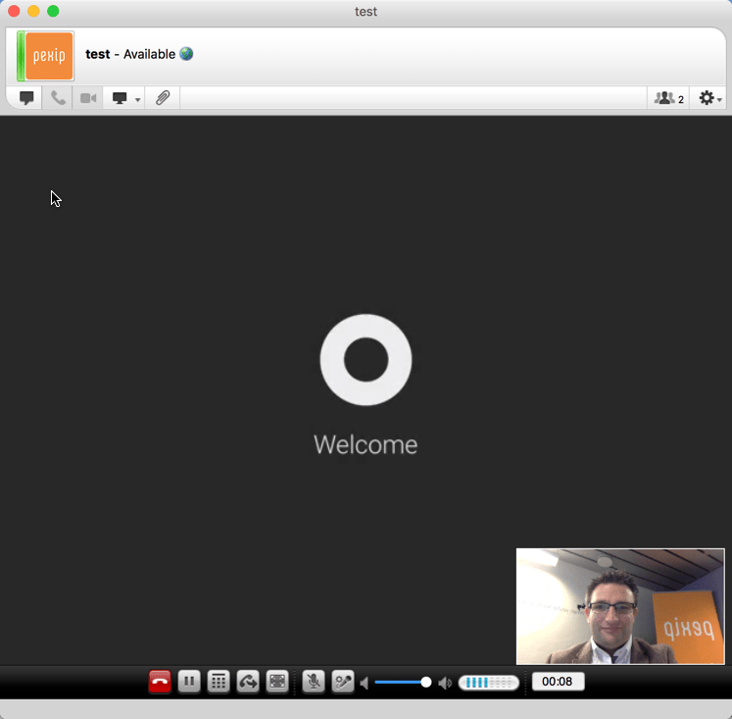Mute the microphone
732x719 pixels.
point(314,682)
